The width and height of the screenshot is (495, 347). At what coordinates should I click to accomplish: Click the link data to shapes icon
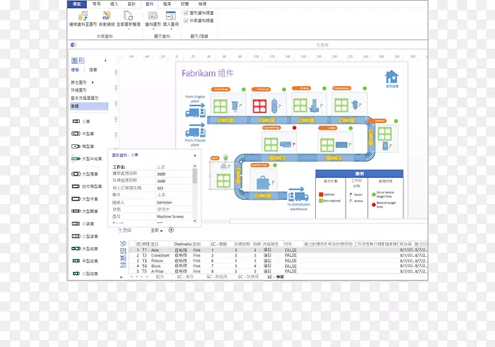point(83,16)
